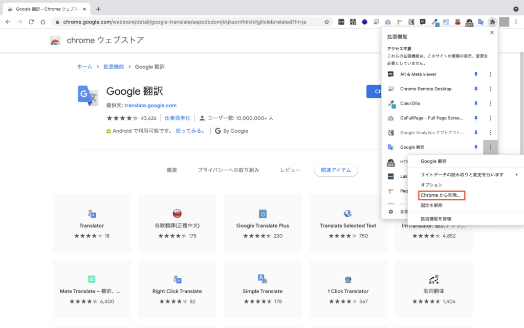Click the gear icon at popup bottom
Image resolution: width=524 pixels, height=328 pixels.
[x=390, y=212]
